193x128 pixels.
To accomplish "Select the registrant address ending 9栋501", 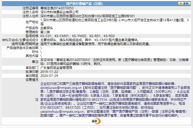I will point(88,16).
